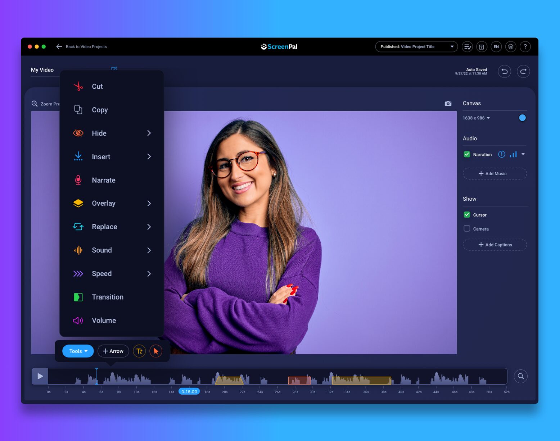Select the cursor pointer tool icon
This screenshot has height=441, width=560.
pyautogui.click(x=156, y=351)
